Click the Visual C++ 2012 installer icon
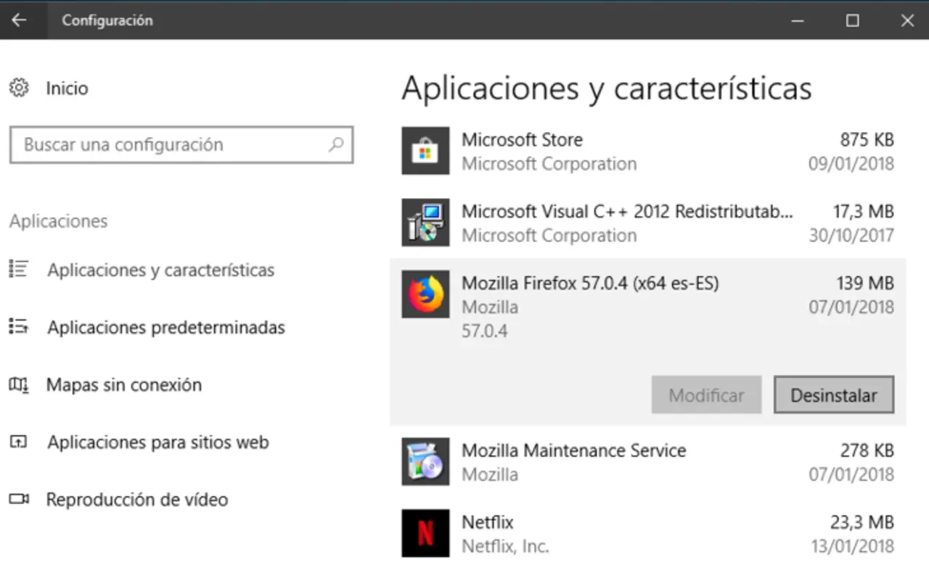This screenshot has width=929, height=570. 425,223
